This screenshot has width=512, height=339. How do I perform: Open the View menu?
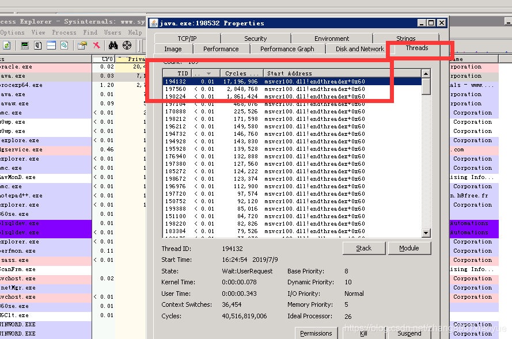pos(38,32)
